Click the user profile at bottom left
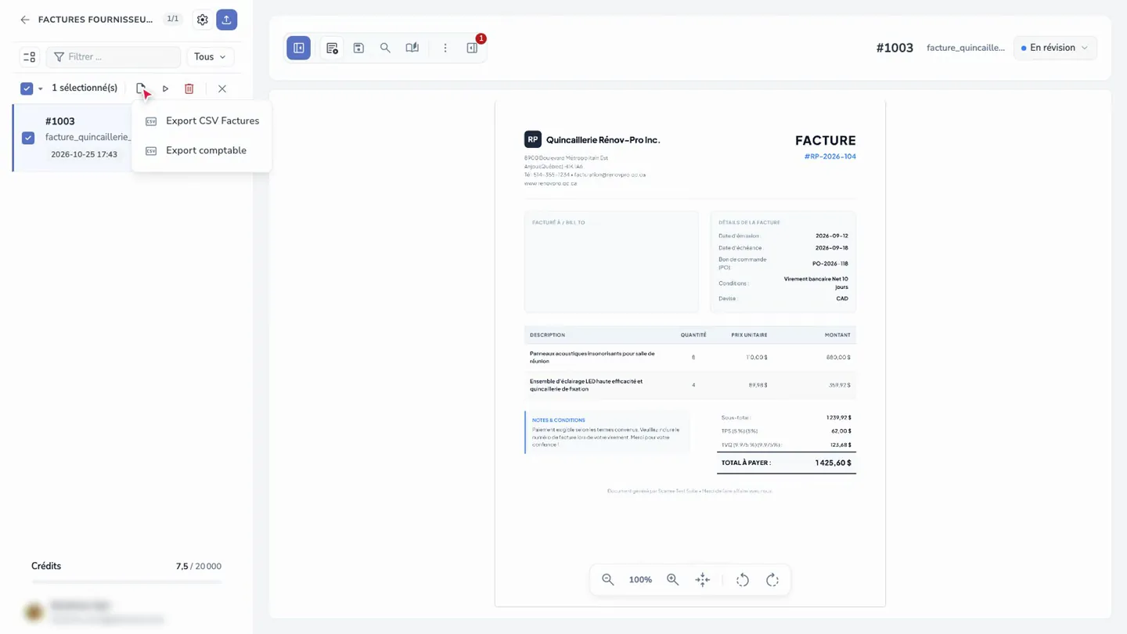1127x634 pixels. pyautogui.click(x=98, y=611)
